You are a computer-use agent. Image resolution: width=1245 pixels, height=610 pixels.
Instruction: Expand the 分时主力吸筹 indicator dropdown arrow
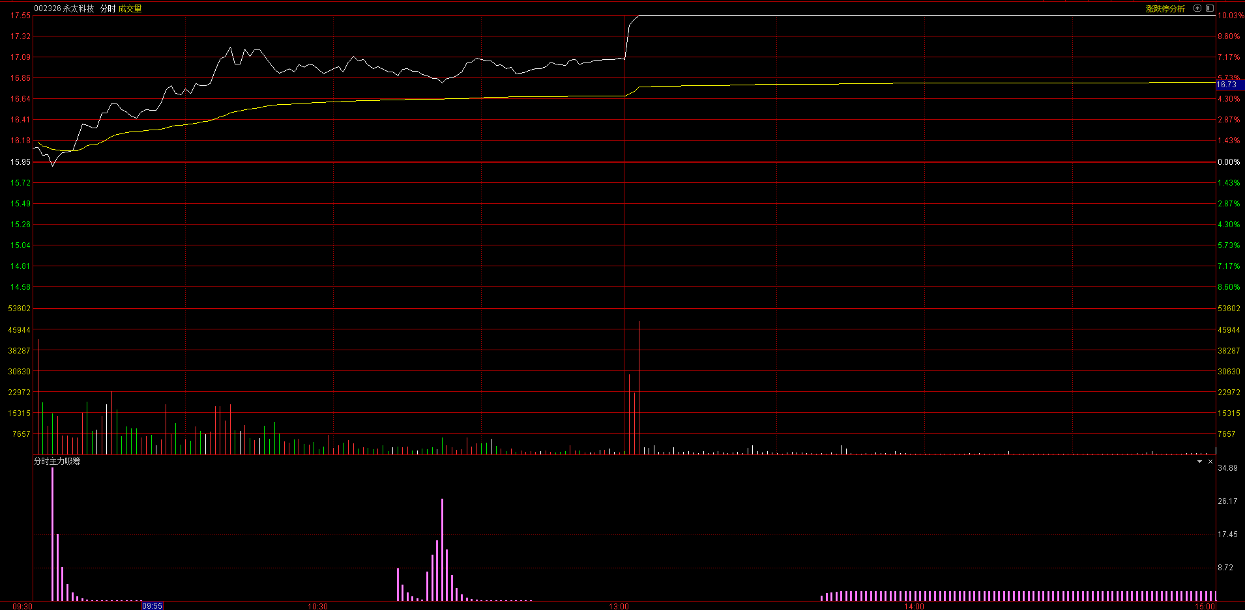[x=1199, y=462]
